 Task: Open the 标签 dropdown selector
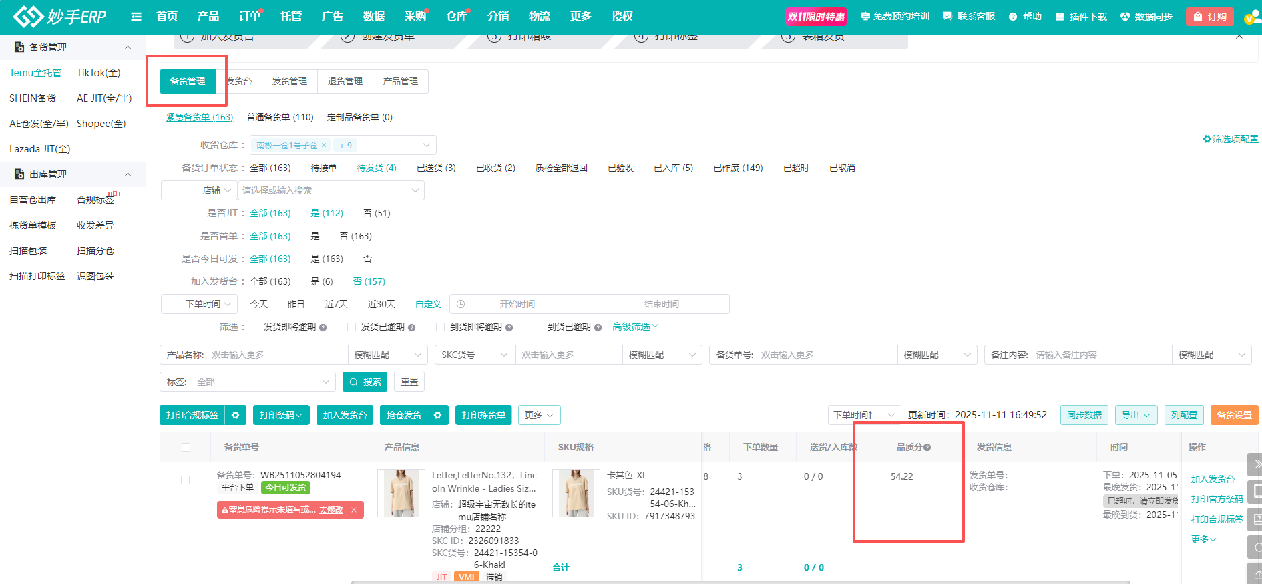point(264,382)
